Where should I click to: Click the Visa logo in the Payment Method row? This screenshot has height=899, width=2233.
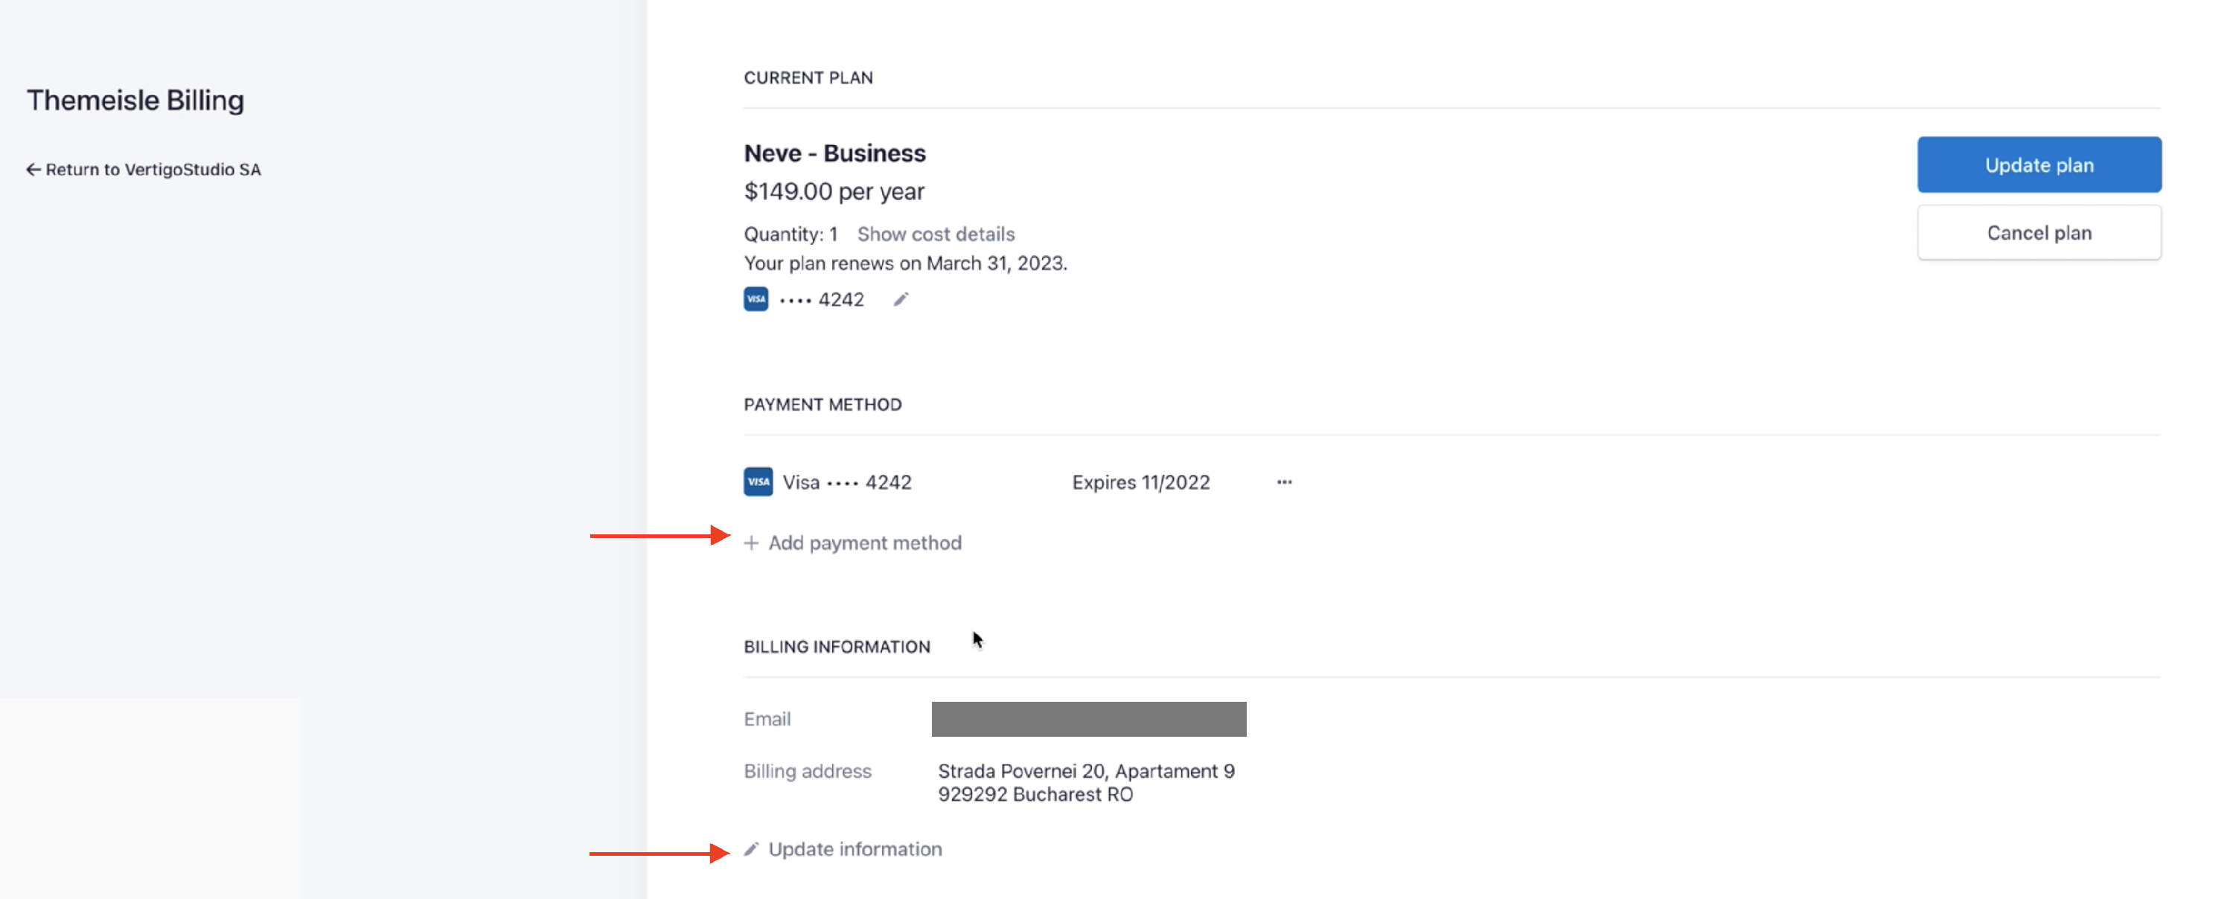(758, 482)
